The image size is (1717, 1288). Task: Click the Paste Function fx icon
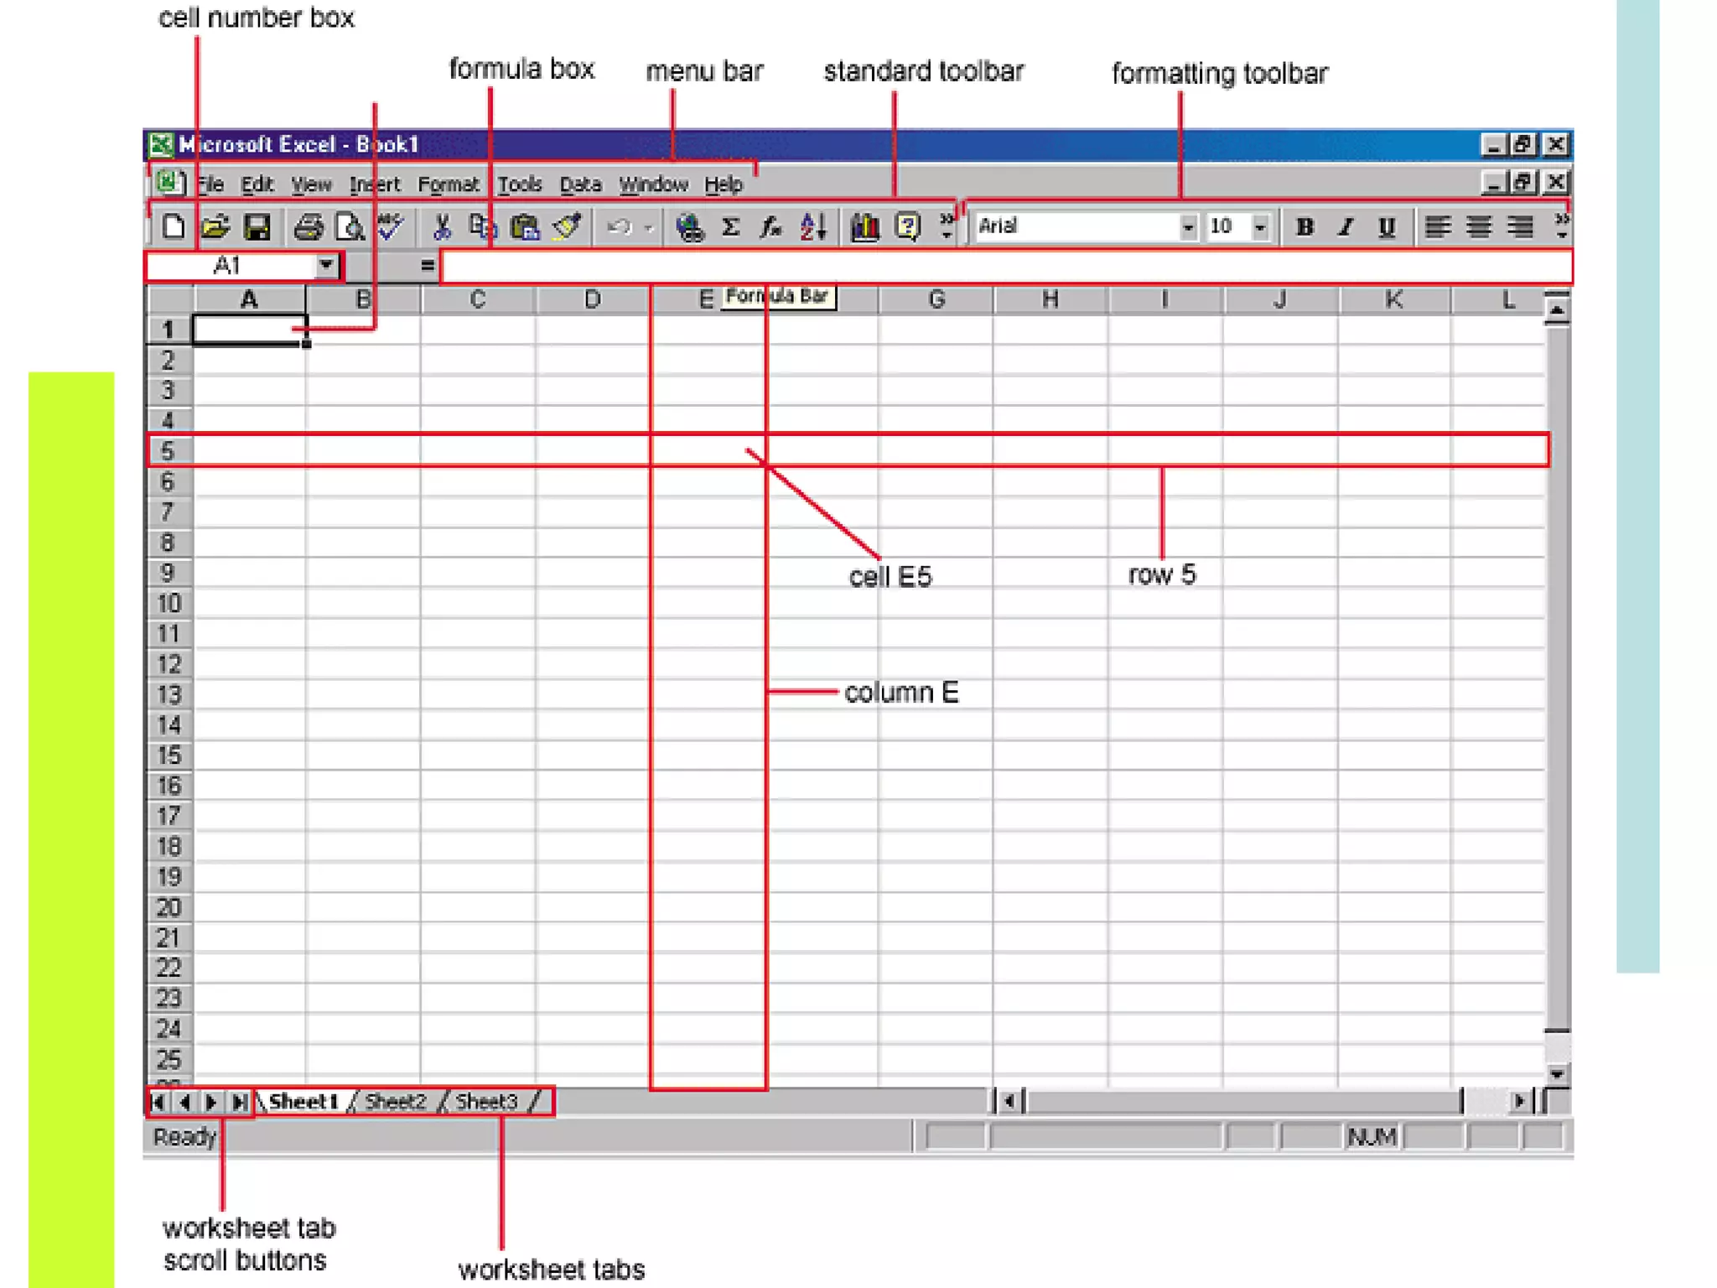coord(771,226)
